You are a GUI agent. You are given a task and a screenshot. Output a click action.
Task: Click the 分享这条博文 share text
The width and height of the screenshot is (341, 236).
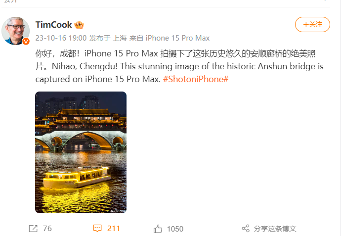click(275, 229)
